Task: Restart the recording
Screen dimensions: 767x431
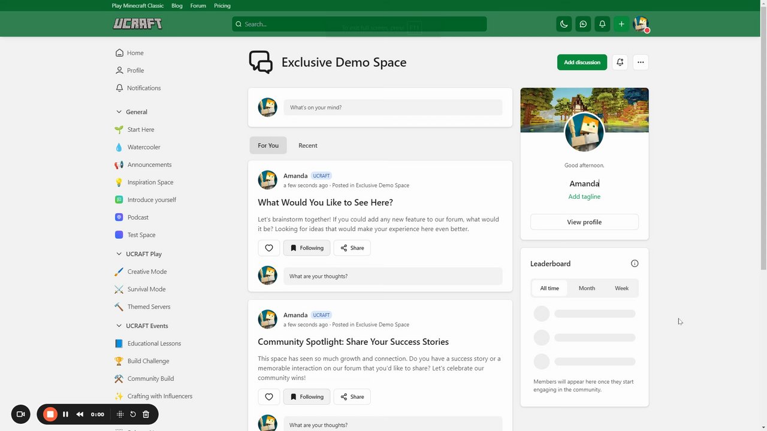Action: click(x=133, y=414)
